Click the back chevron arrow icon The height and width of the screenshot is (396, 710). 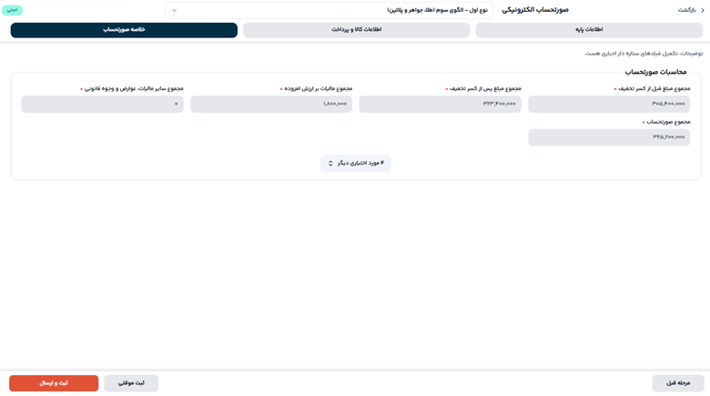[703, 10]
